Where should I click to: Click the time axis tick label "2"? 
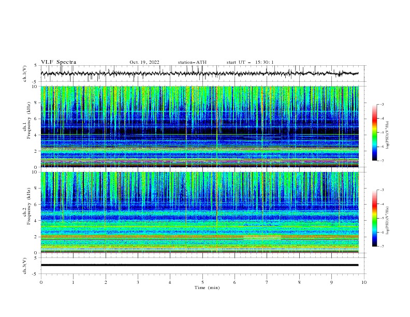pos(106,282)
